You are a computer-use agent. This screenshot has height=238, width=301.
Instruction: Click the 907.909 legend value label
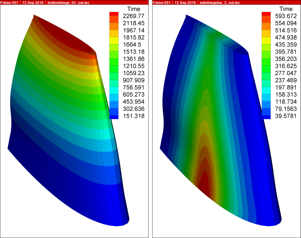pos(132,80)
